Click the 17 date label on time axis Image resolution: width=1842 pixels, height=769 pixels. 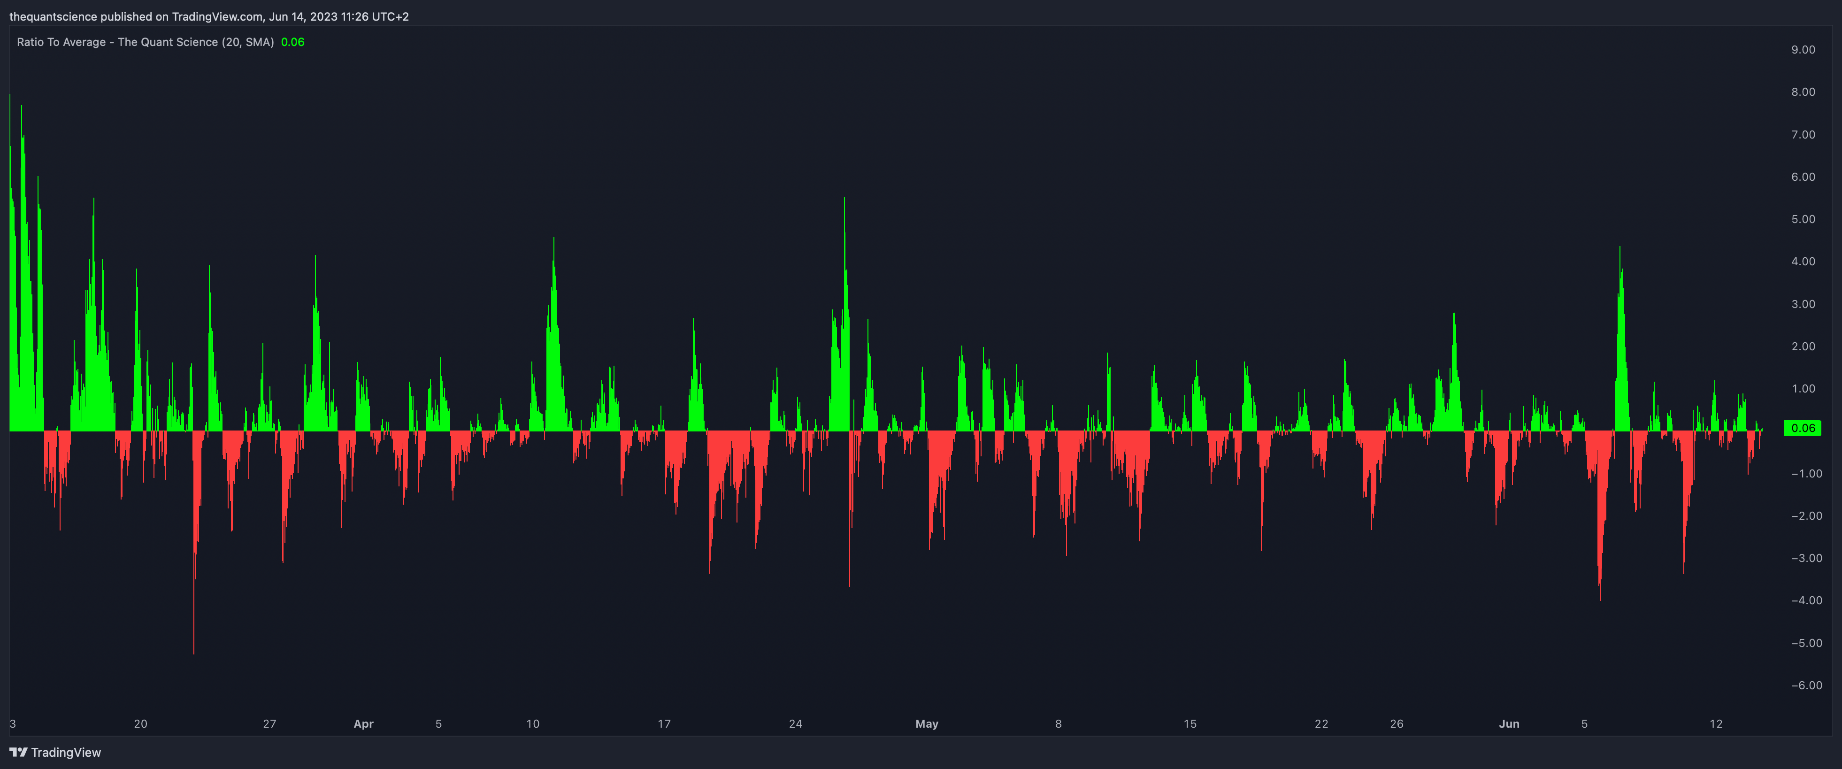(x=664, y=724)
